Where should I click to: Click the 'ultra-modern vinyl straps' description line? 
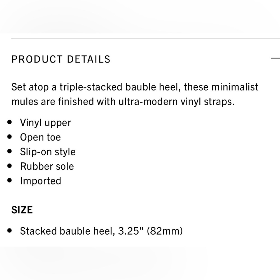(122, 102)
